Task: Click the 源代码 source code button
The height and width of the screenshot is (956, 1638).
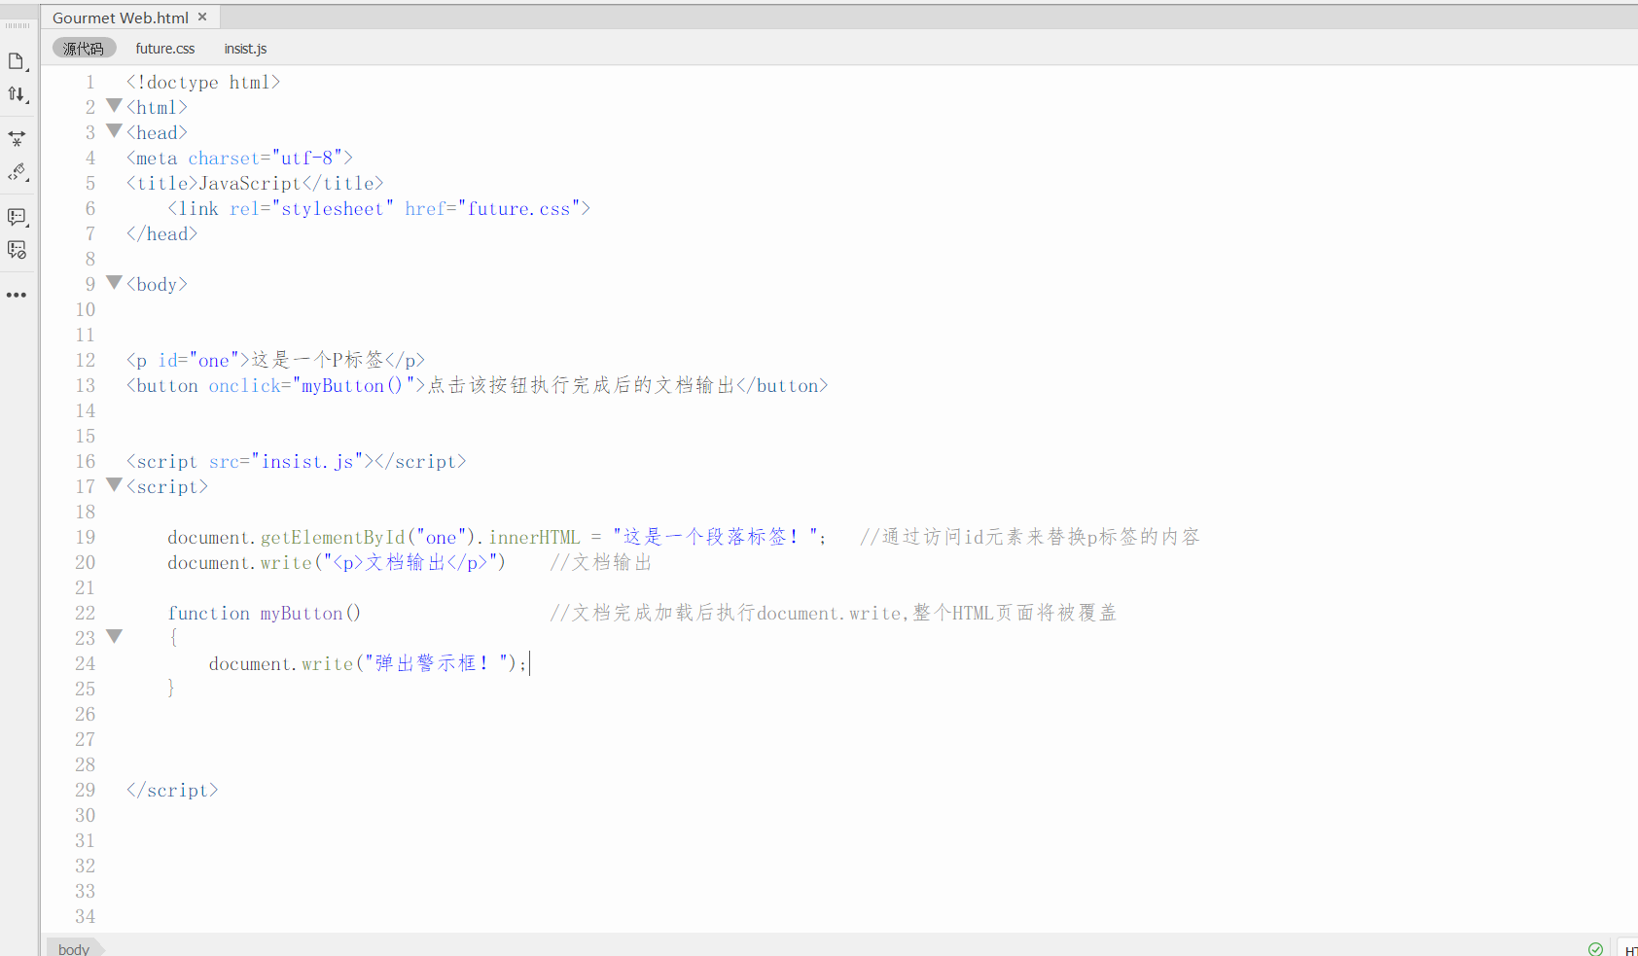Action: [84, 48]
